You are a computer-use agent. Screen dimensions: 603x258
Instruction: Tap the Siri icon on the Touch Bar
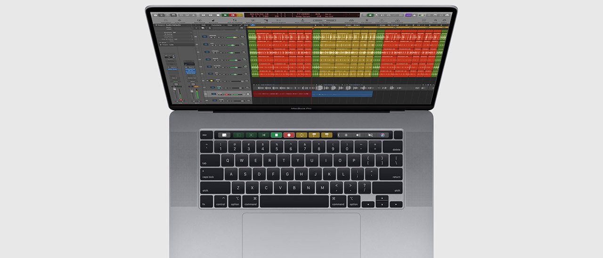[x=383, y=135]
